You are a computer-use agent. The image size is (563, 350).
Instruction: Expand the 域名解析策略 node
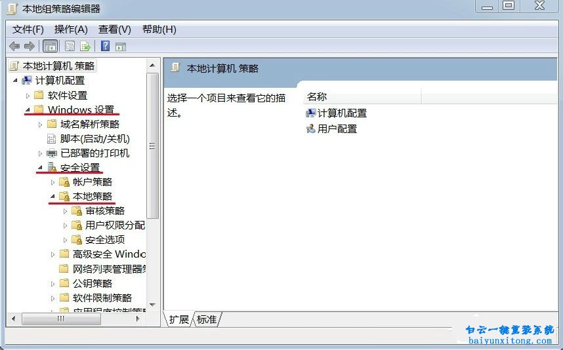click(x=40, y=125)
